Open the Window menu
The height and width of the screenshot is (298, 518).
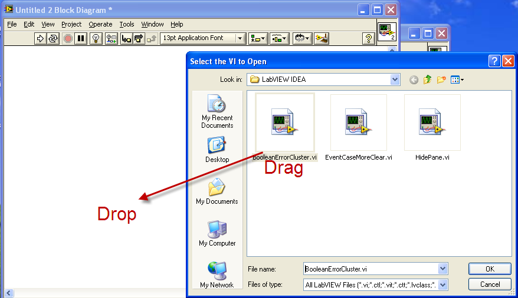152,24
